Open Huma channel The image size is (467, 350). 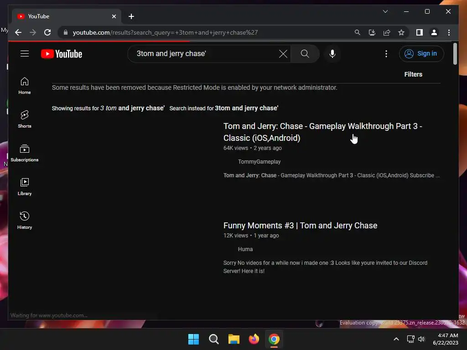[245, 249]
